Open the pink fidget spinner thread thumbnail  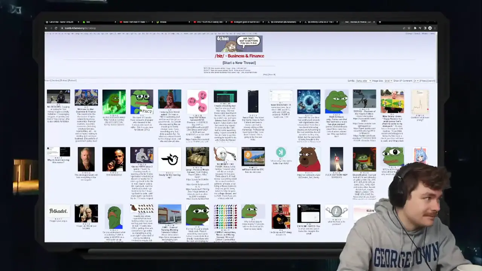click(x=197, y=101)
